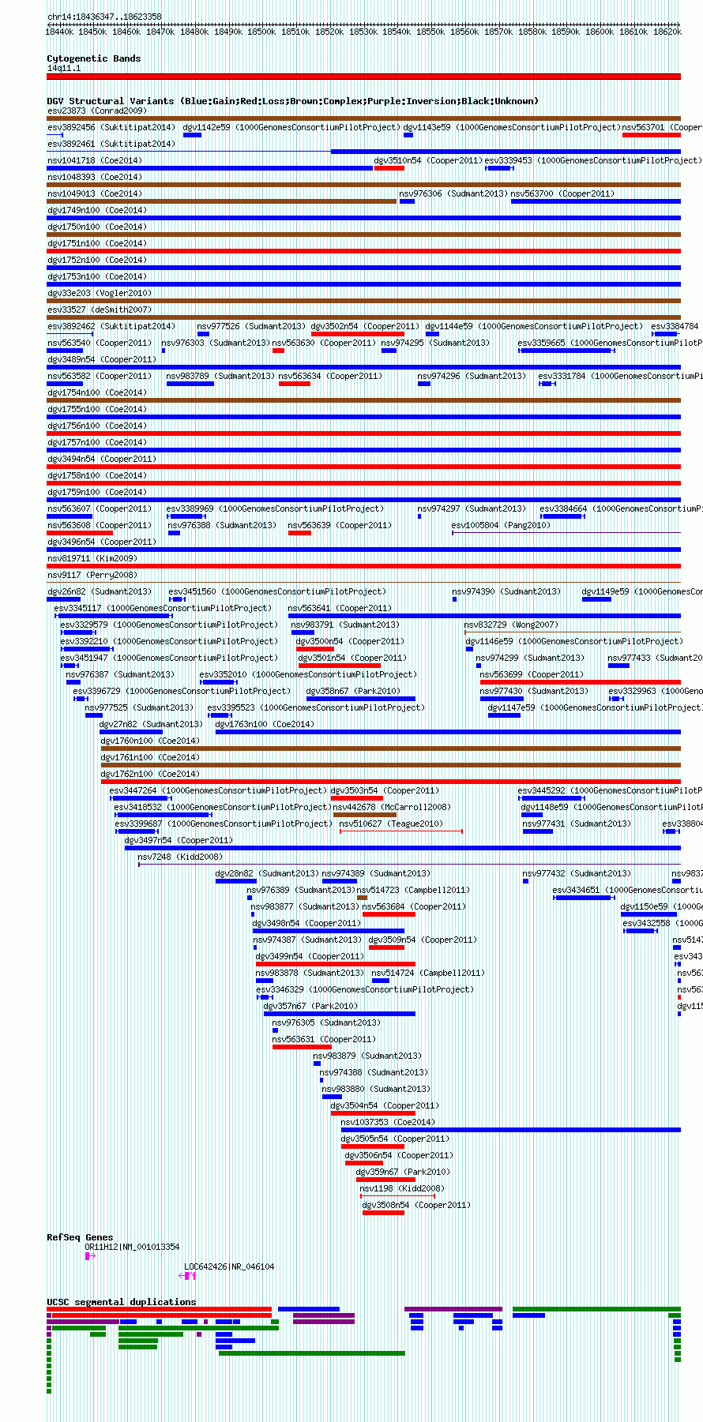
Task: Open variant nsv983880 (Sudmant2013)
Action: coord(376,1089)
